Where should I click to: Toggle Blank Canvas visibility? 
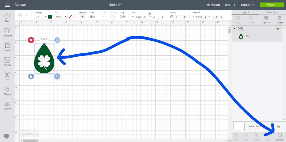tap(278, 126)
